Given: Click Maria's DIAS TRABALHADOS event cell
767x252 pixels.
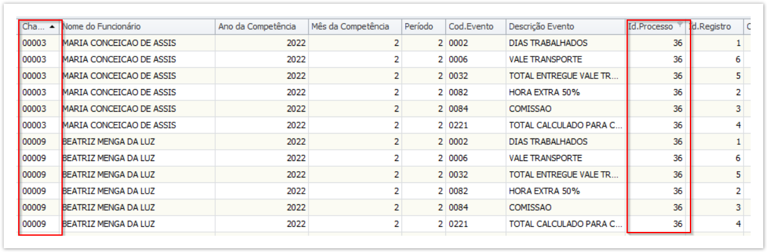Looking at the screenshot, I should (x=548, y=43).
